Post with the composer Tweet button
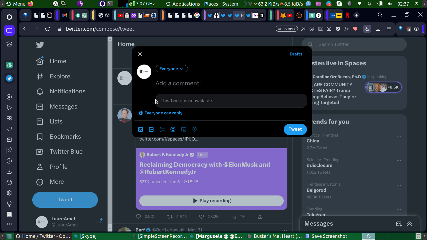The width and height of the screenshot is (427, 240). [295, 129]
